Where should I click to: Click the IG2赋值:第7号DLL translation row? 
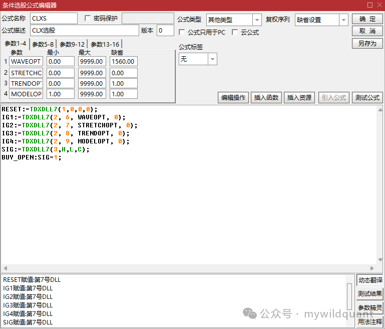[28, 297]
